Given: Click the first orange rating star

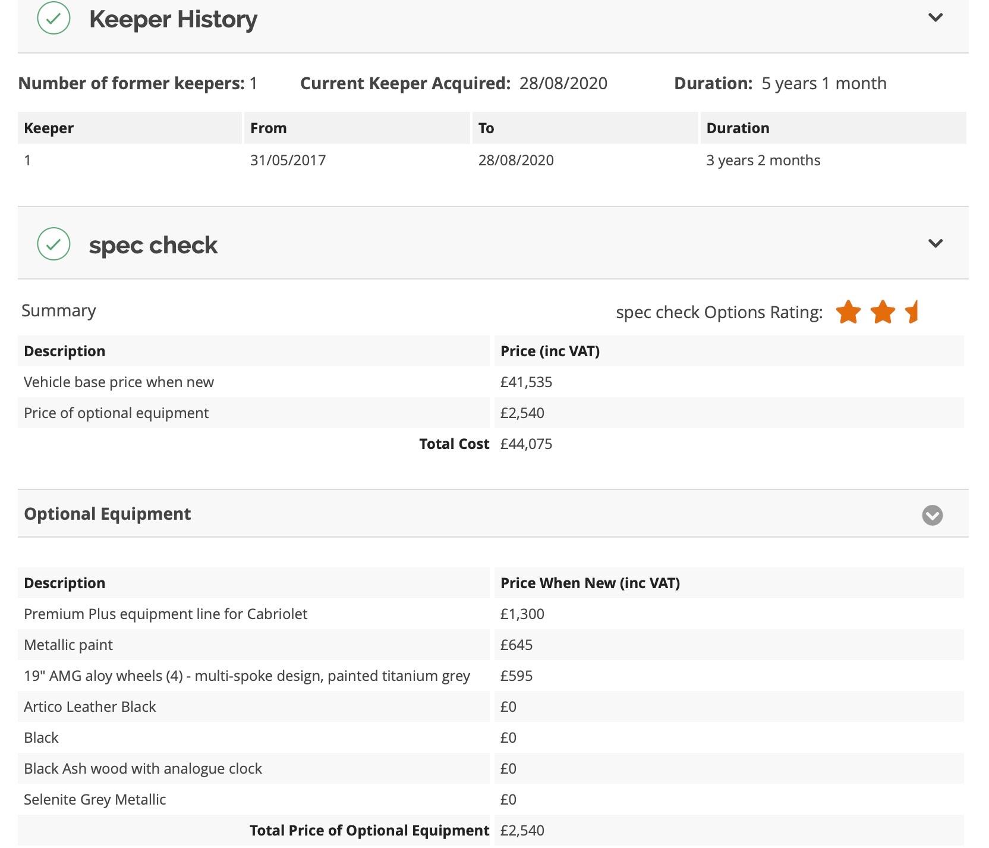Looking at the screenshot, I should [x=848, y=312].
